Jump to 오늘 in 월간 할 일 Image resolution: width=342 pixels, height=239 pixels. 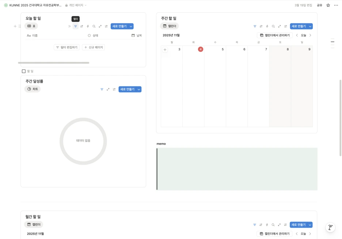click(x=303, y=234)
